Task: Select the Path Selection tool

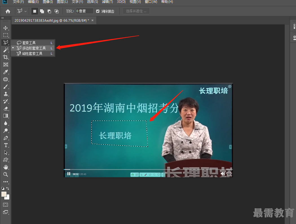Action: (x=5, y=152)
